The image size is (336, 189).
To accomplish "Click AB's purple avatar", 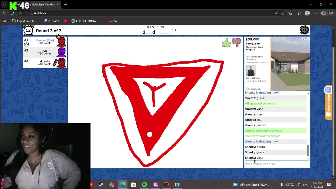I will click(61, 52).
